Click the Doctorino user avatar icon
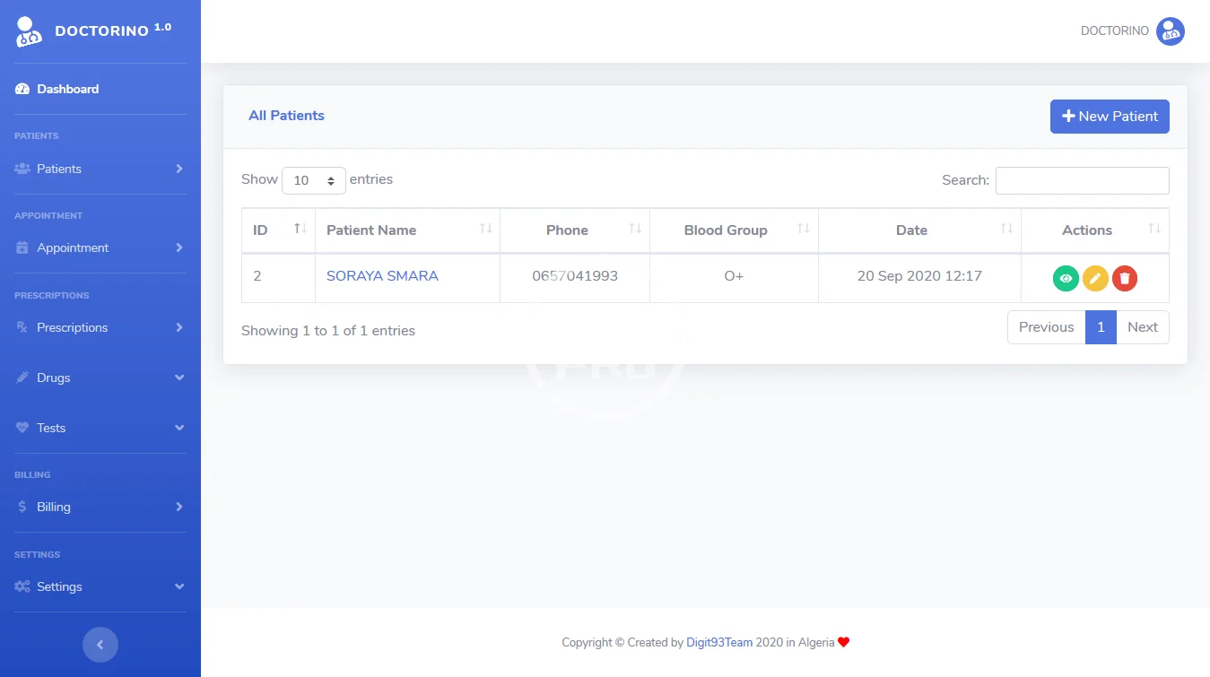This screenshot has height=677, width=1210. (x=1170, y=31)
